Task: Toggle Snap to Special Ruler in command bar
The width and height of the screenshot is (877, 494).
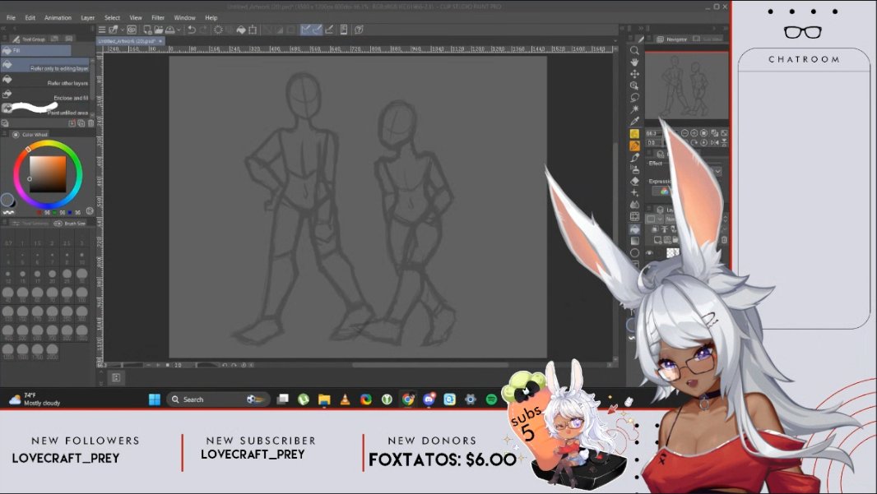Action: (317, 30)
